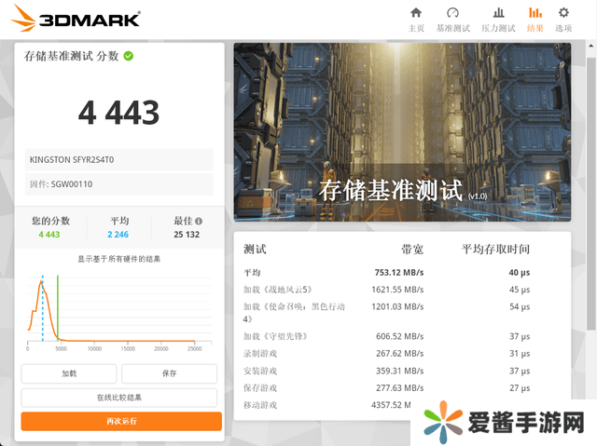This screenshot has height=446, width=597.
Task: Click the 平均 score value 2 246
Action: [119, 235]
